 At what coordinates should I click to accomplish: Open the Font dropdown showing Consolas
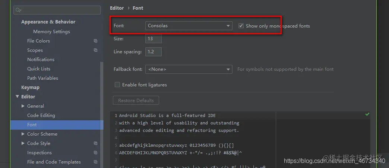coord(189,26)
